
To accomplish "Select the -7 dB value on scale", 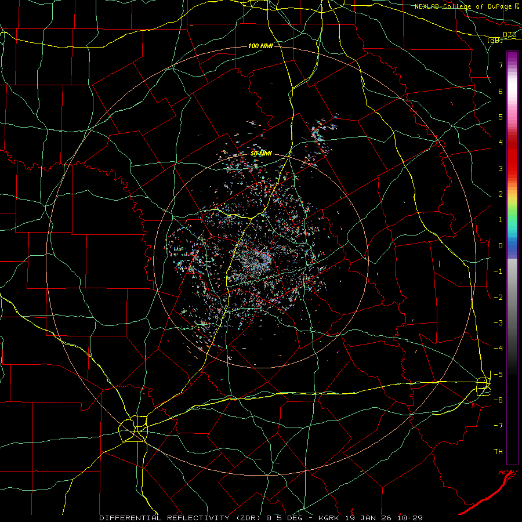I will pyautogui.click(x=498, y=426).
